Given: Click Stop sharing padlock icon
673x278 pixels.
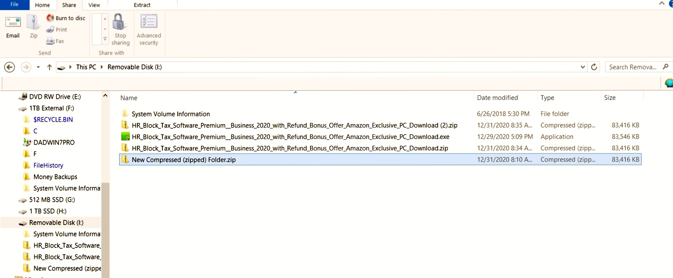Looking at the screenshot, I should click(119, 22).
